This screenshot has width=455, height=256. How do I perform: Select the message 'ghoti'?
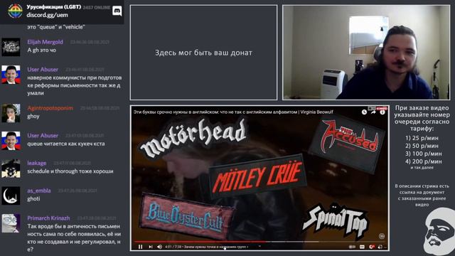(x=33, y=199)
